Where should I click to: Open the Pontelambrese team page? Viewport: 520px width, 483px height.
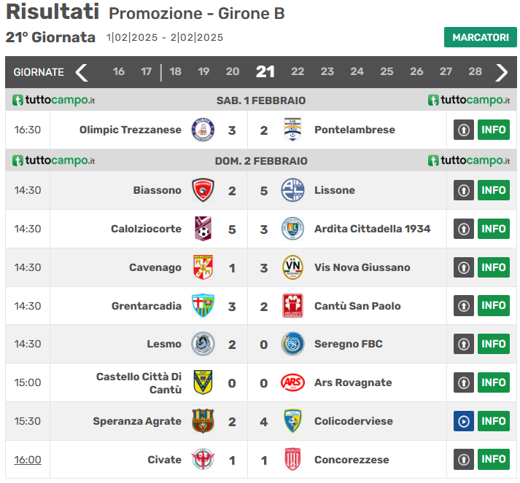[x=354, y=130]
